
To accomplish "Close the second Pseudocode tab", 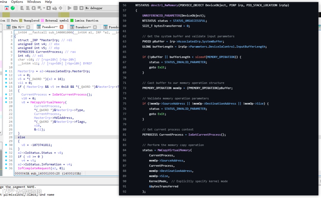I will coord(95,27).
